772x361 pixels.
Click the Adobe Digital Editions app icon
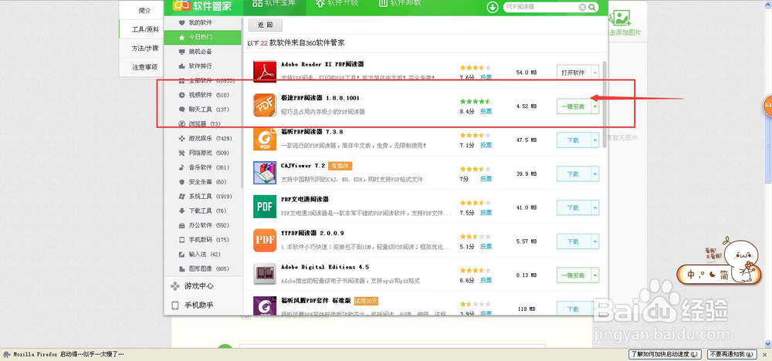(x=264, y=274)
